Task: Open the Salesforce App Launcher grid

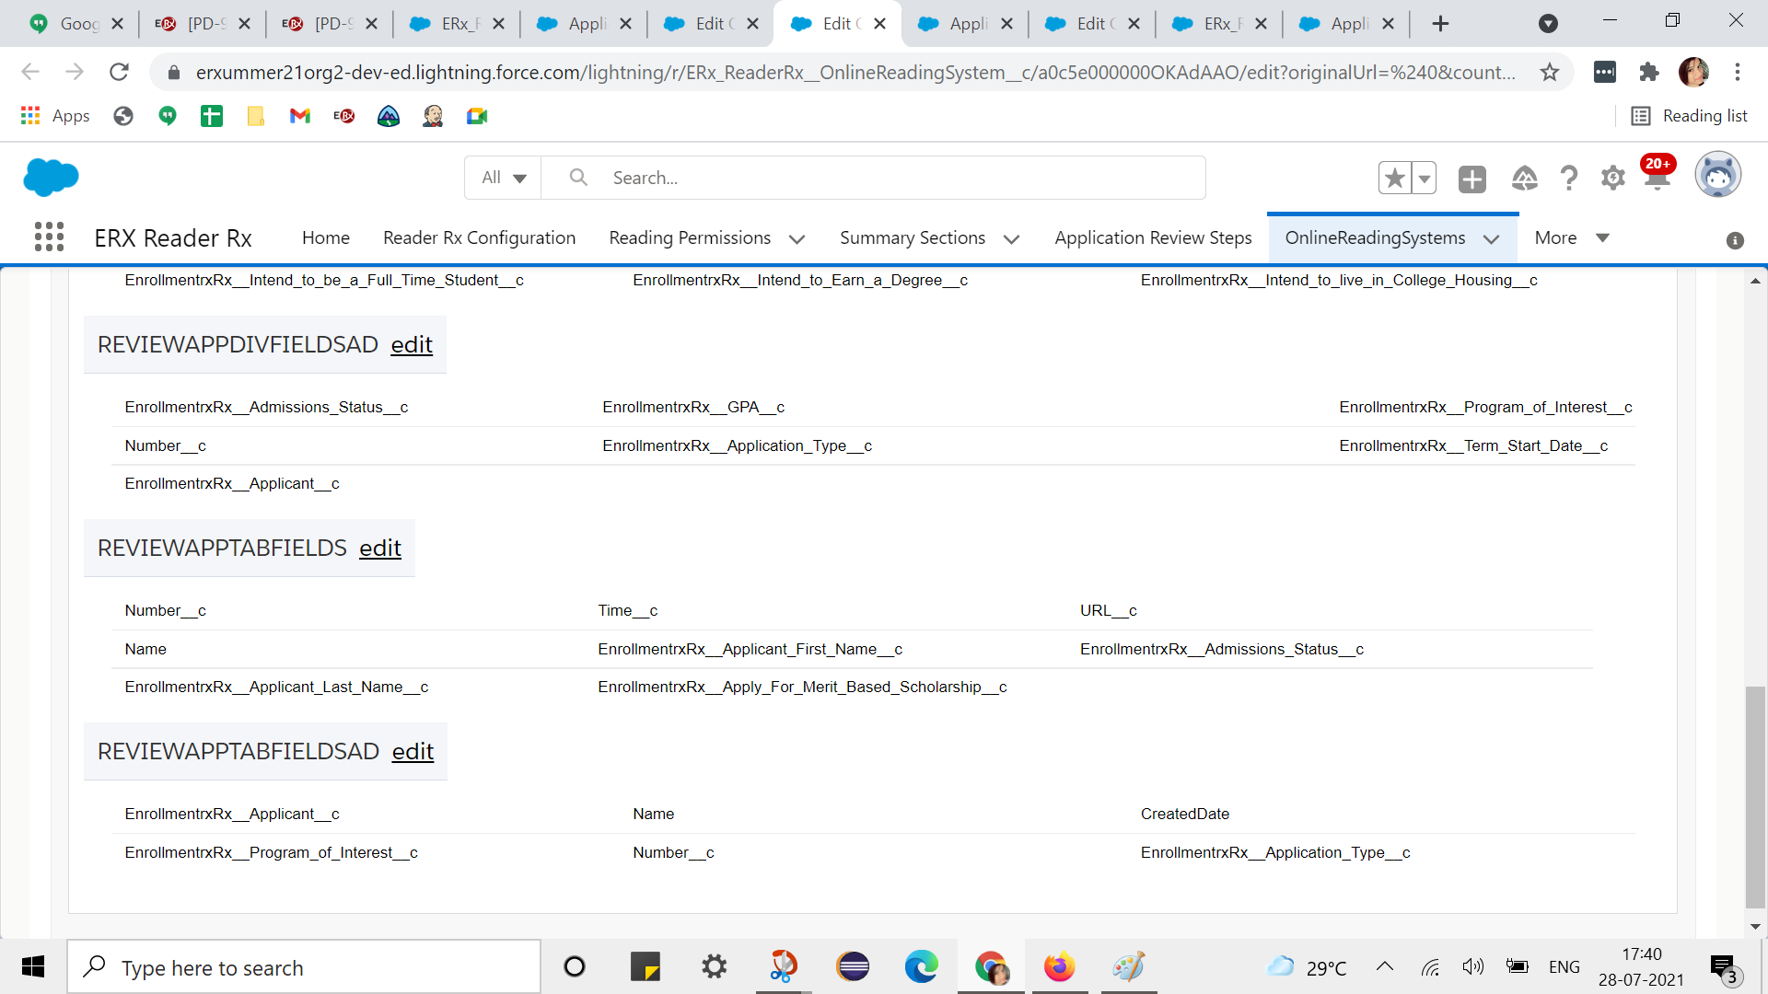Action: pyautogui.click(x=49, y=237)
